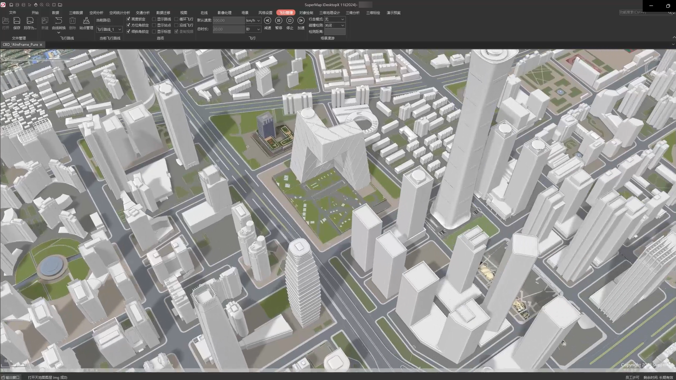The image size is (676, 380).
Task: Pause the flight with 暂停 button
Action: point(279,21)
